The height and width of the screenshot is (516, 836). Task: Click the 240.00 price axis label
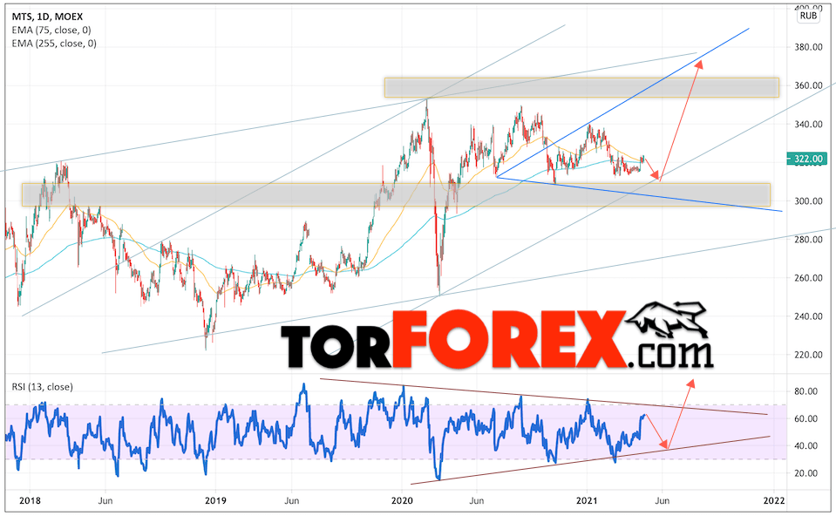click(808, 316)
